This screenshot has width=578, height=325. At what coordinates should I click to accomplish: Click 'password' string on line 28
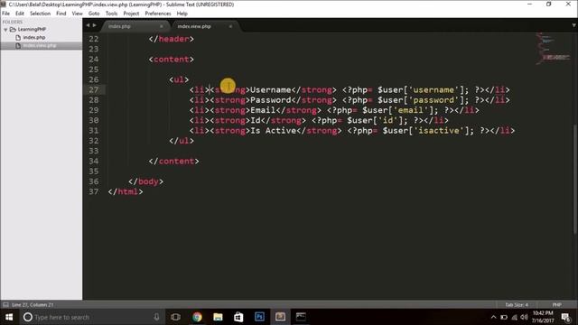(433, 100)
